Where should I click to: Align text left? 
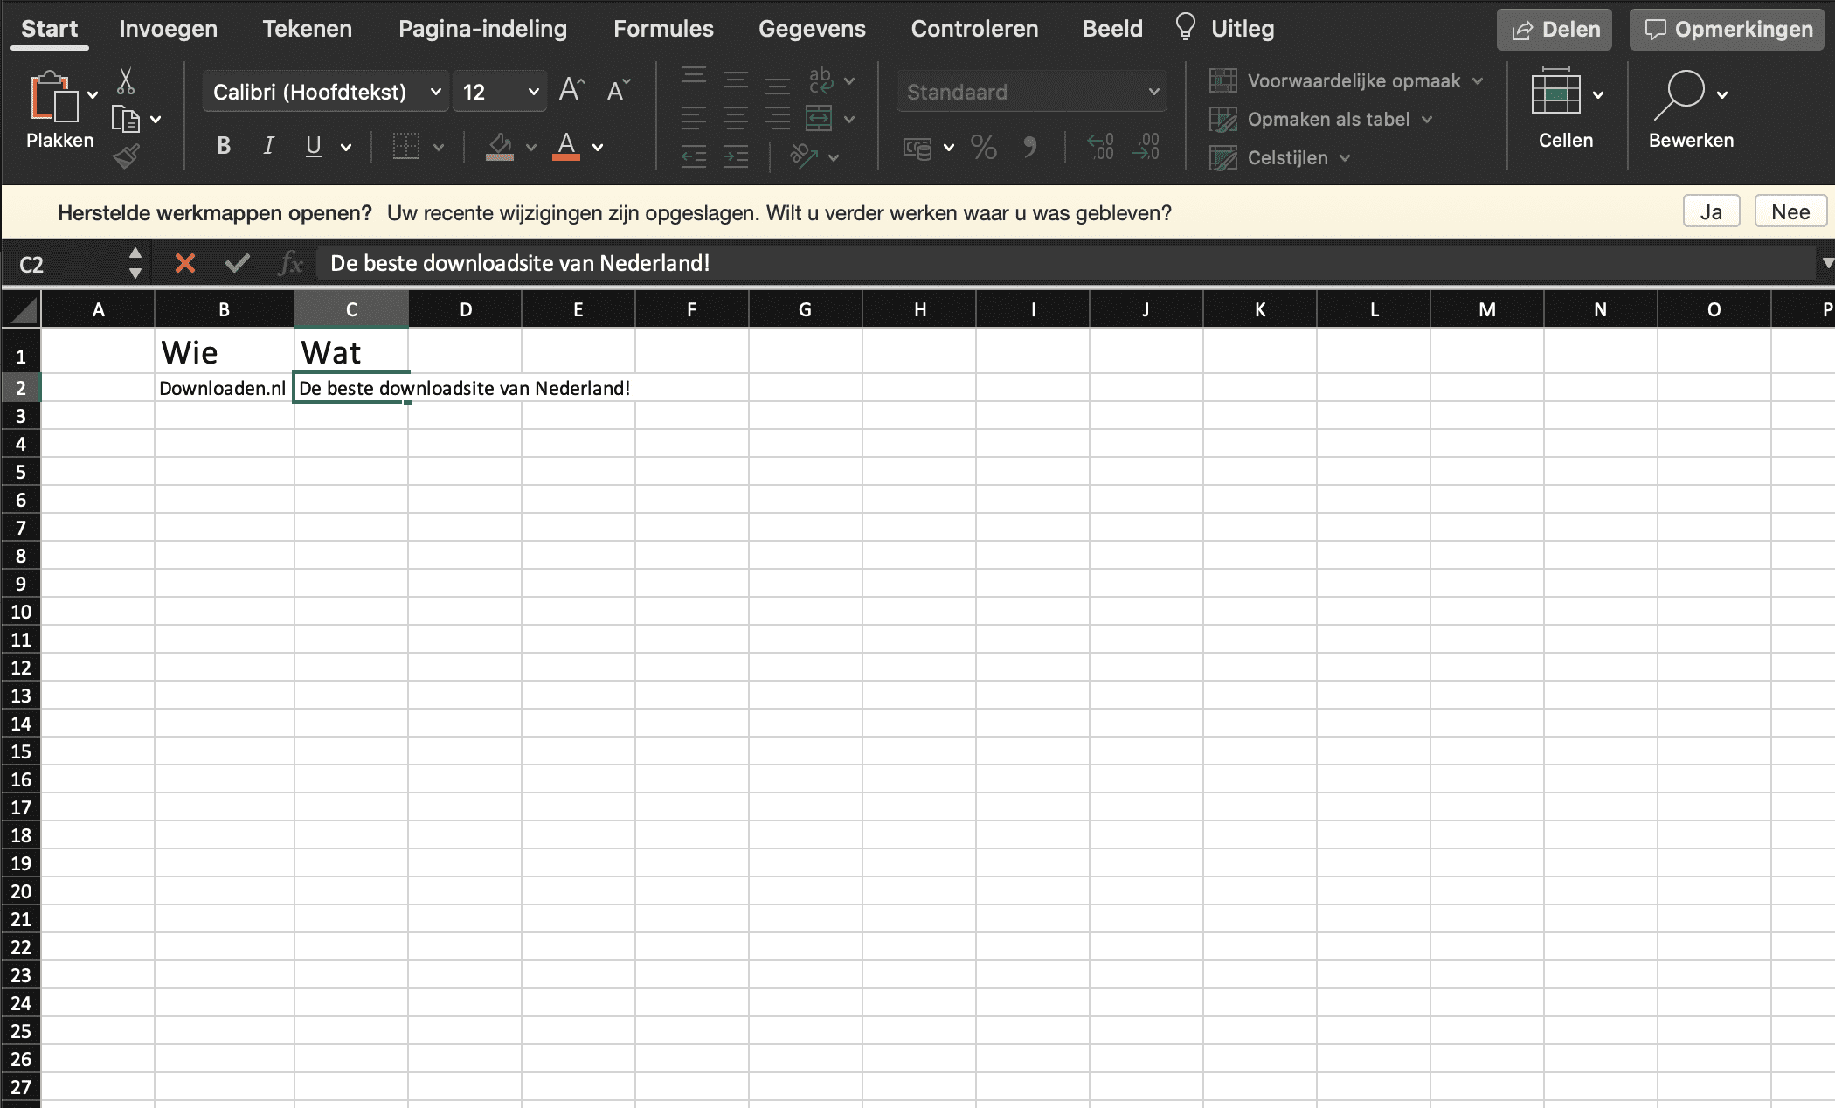click(694, 118)
